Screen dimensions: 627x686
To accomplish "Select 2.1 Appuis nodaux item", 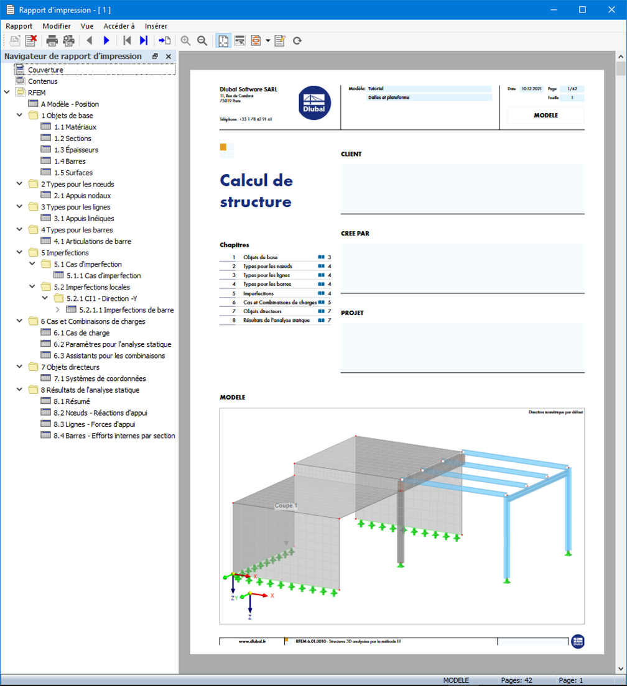I will click(82, 196).
